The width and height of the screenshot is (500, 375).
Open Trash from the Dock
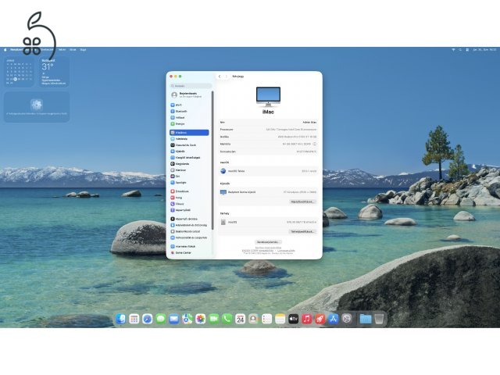(379, 319)
